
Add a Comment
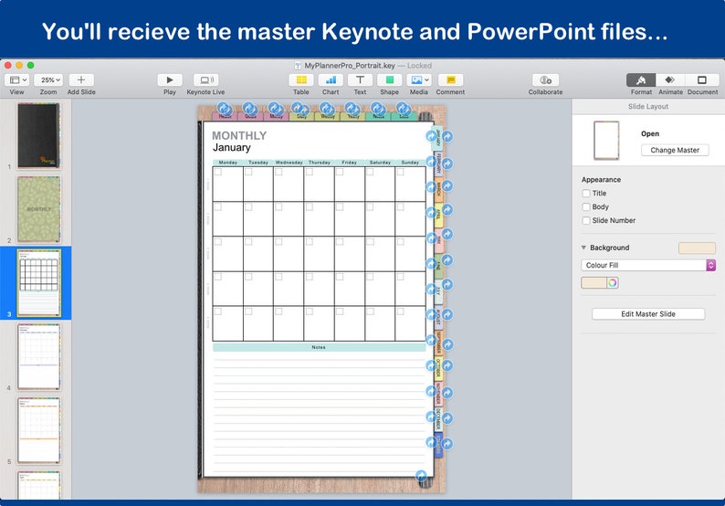(x=451, y=80)
